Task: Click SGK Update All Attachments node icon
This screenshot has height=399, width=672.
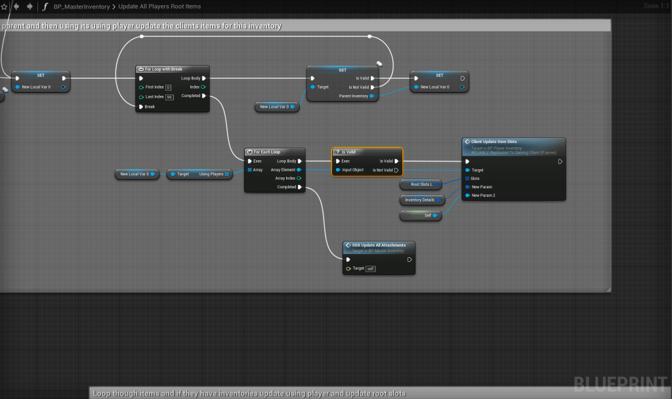Action: (x=348, y=245)
